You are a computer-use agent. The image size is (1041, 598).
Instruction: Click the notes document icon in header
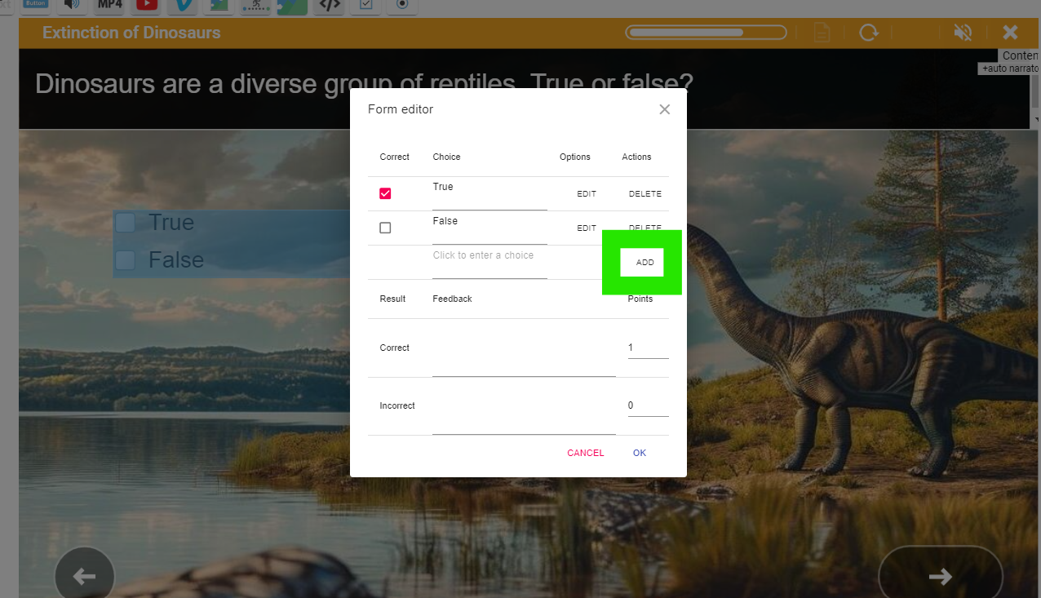(x=822, y=33)
